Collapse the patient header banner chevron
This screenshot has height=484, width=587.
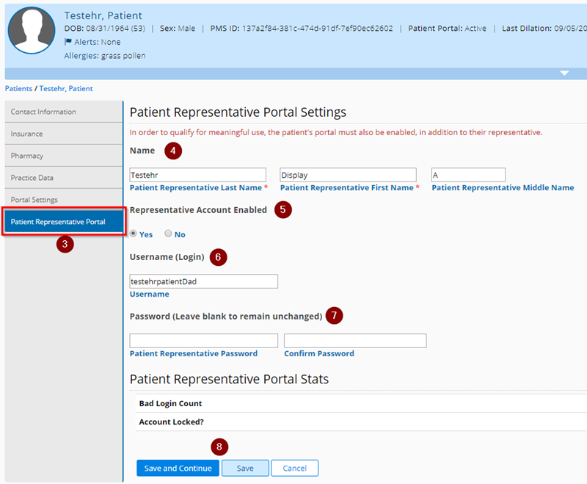564,73
